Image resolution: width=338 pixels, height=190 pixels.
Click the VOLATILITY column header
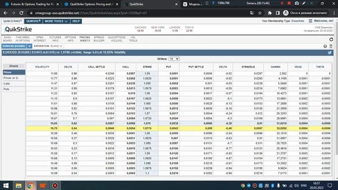(42, 67)
